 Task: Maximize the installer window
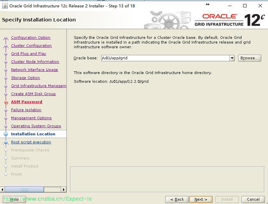coord(245,6)
